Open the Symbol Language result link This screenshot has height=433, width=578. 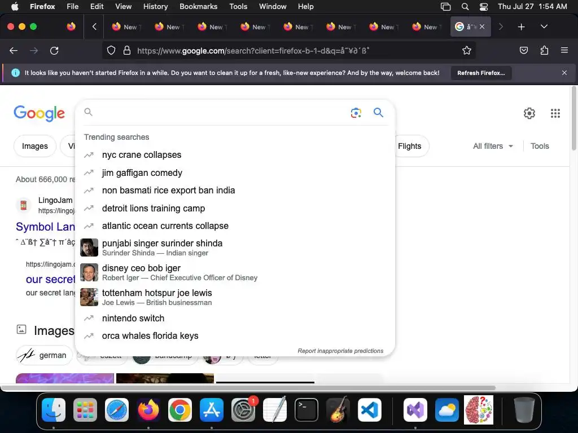(45, 227)
